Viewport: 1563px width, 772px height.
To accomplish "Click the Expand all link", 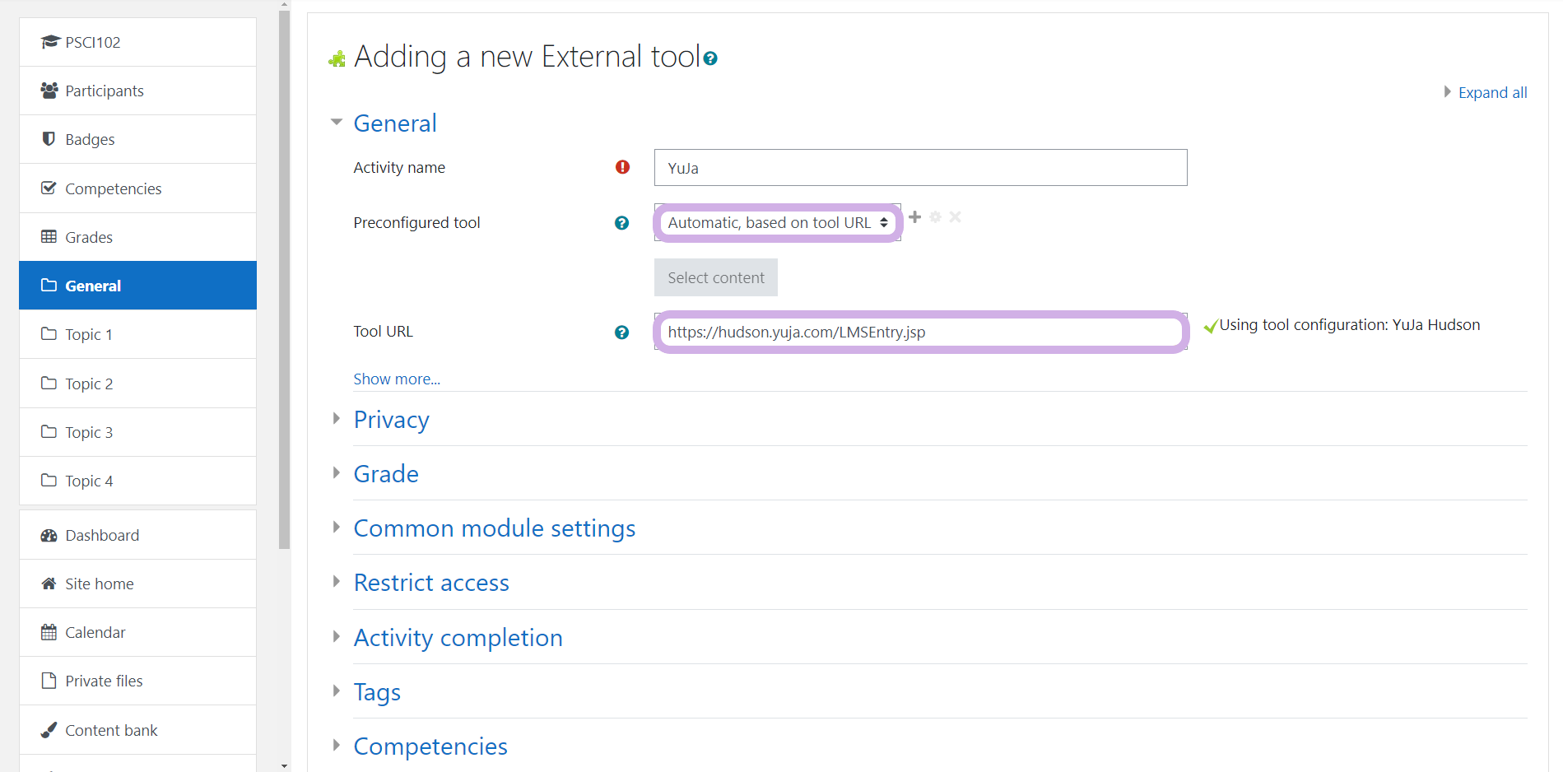I will point(1491,93).
